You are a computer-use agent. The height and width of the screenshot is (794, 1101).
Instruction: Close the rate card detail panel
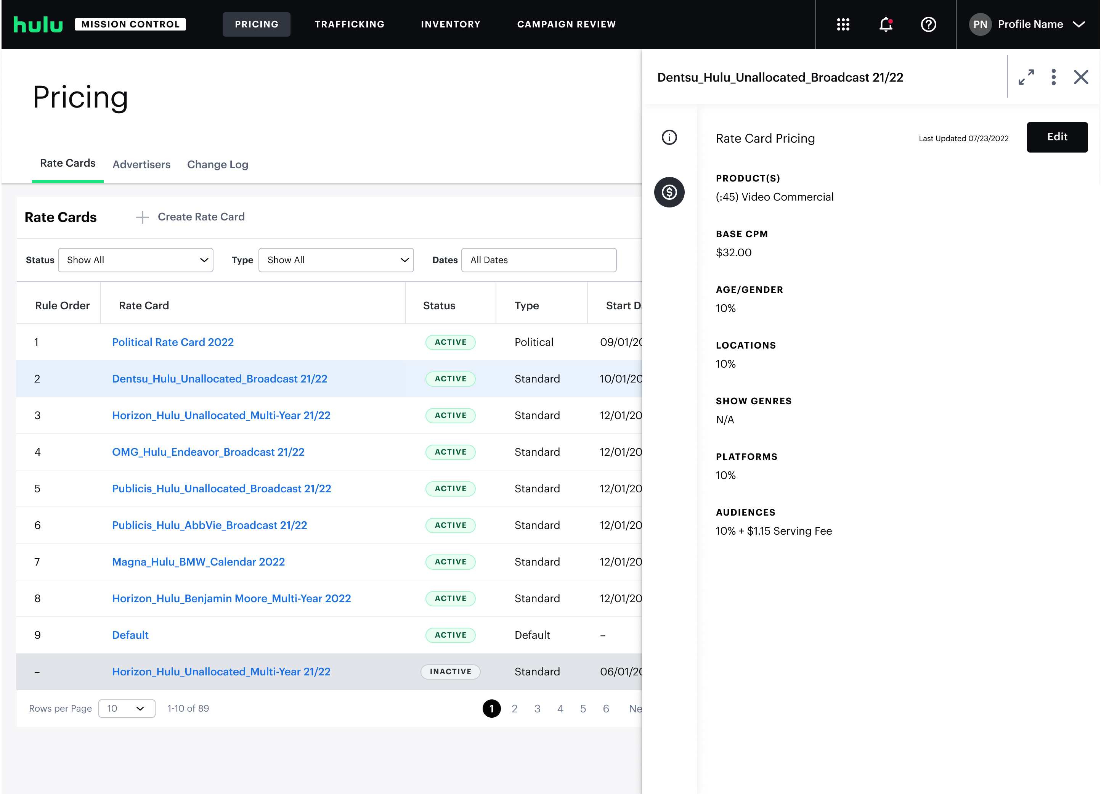point(1081,77)
